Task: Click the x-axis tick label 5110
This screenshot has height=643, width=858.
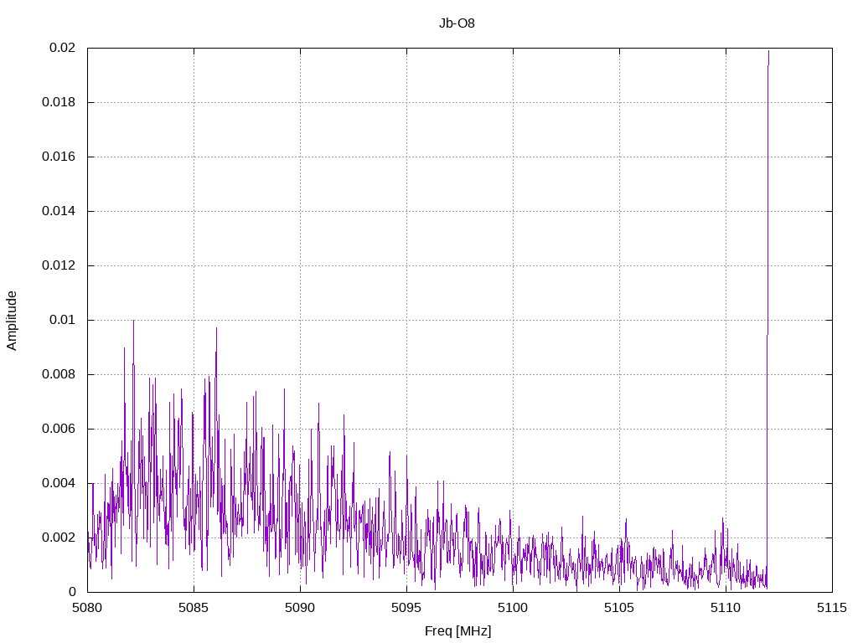Action: tap(726, 608)
